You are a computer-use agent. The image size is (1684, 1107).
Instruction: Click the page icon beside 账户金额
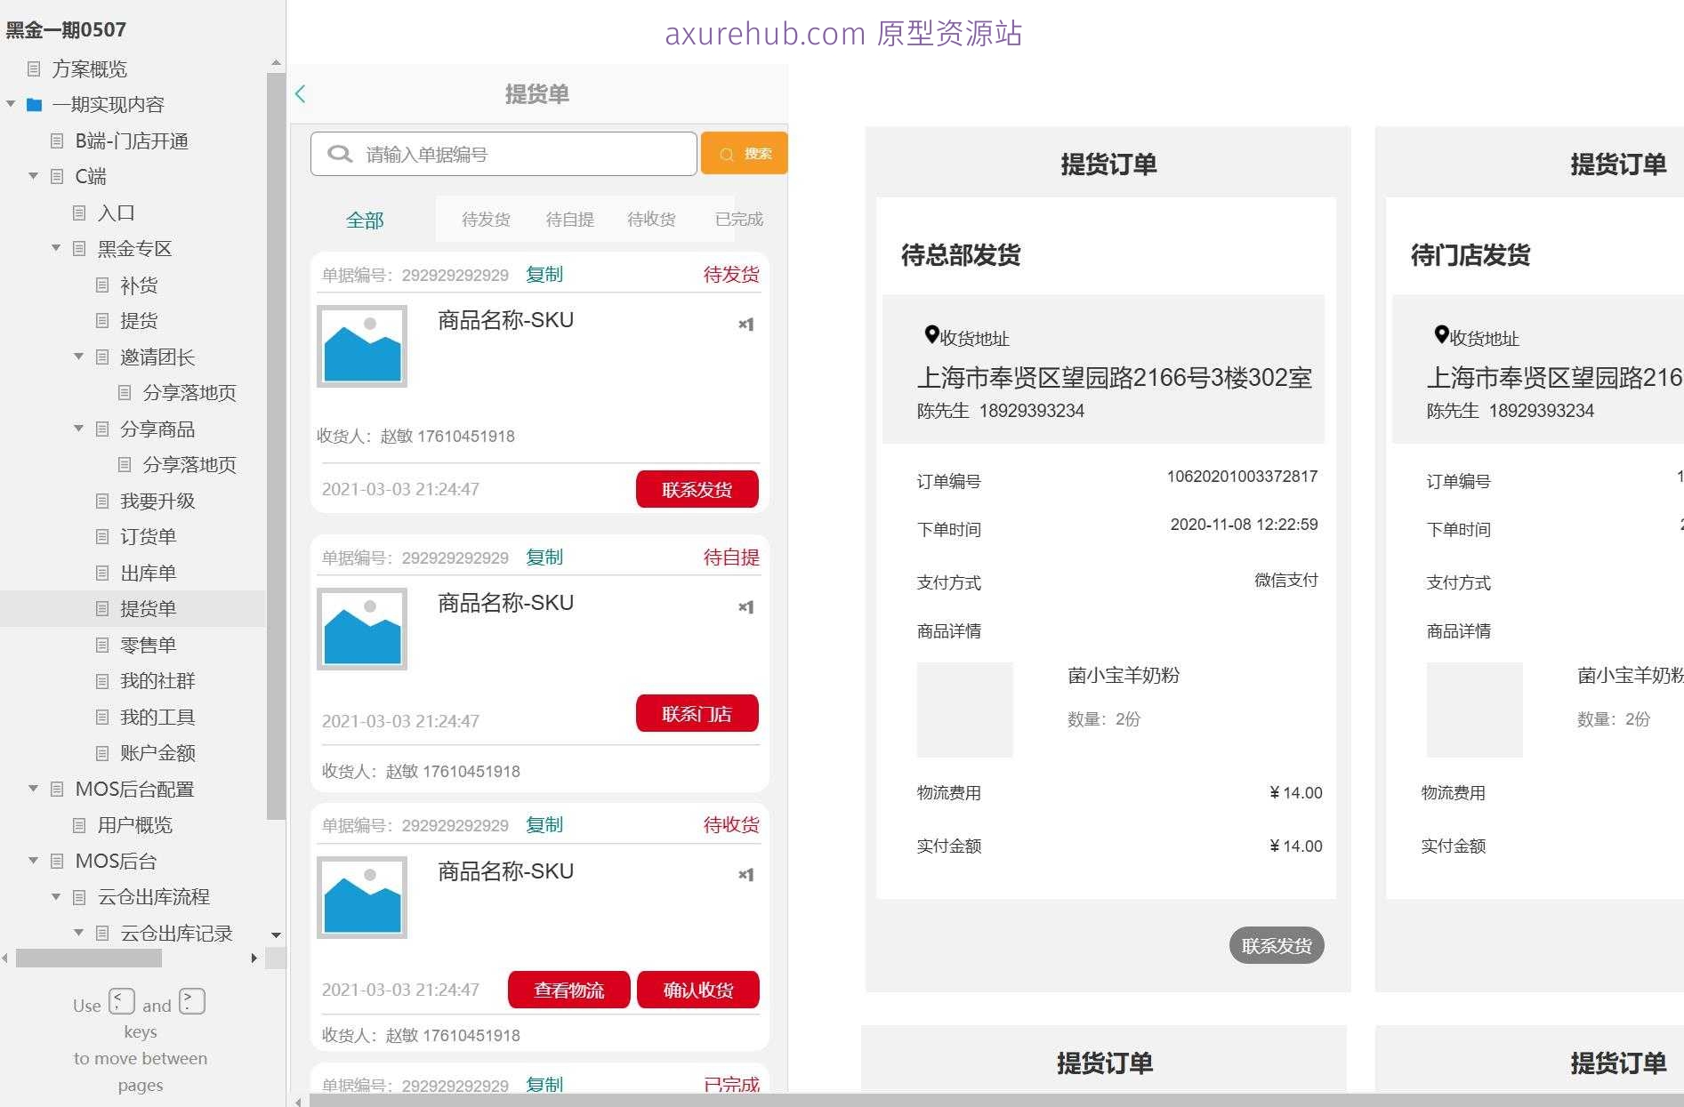[x=102, y=752]
